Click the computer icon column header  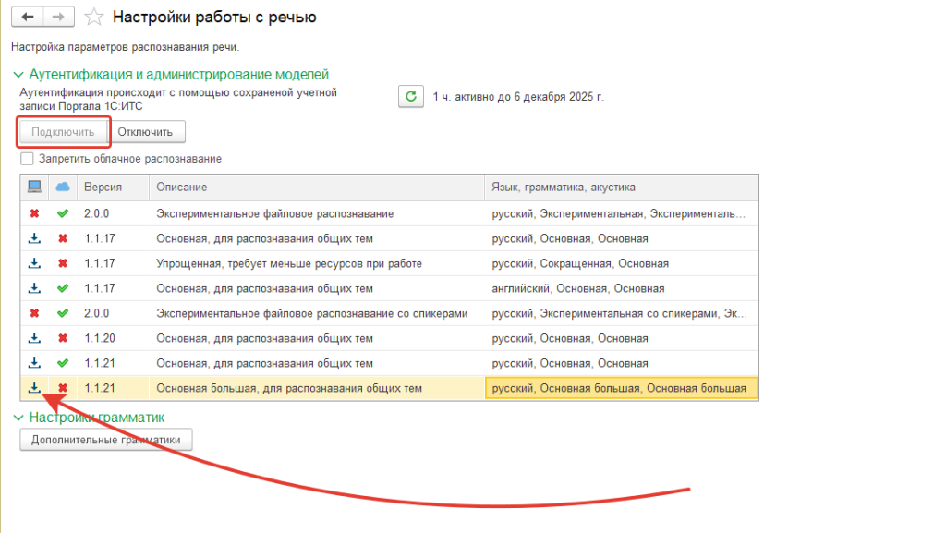coord(34,187)
